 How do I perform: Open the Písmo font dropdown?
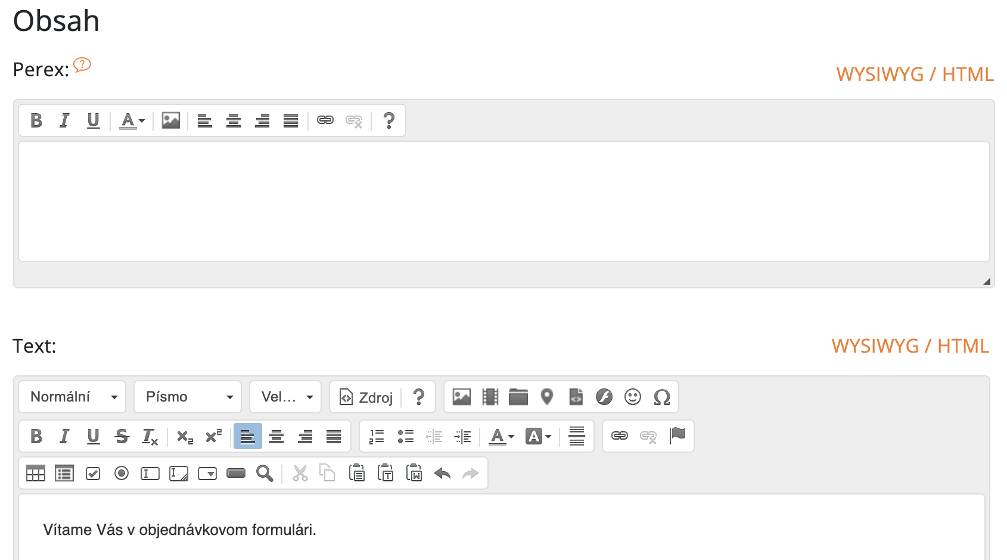tap(188, 397)
